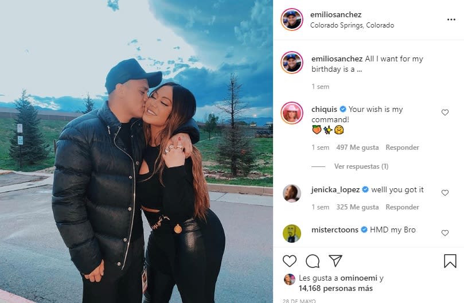Open emiliosanchez profile picture in header

point(291,20)
